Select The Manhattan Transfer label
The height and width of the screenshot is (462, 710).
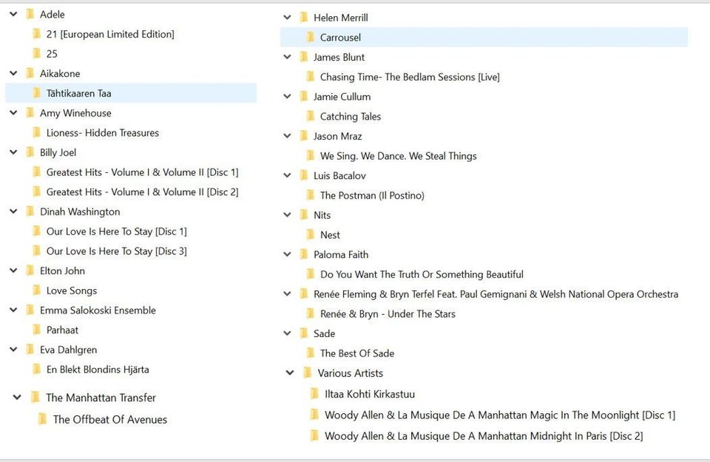[101, 397]
